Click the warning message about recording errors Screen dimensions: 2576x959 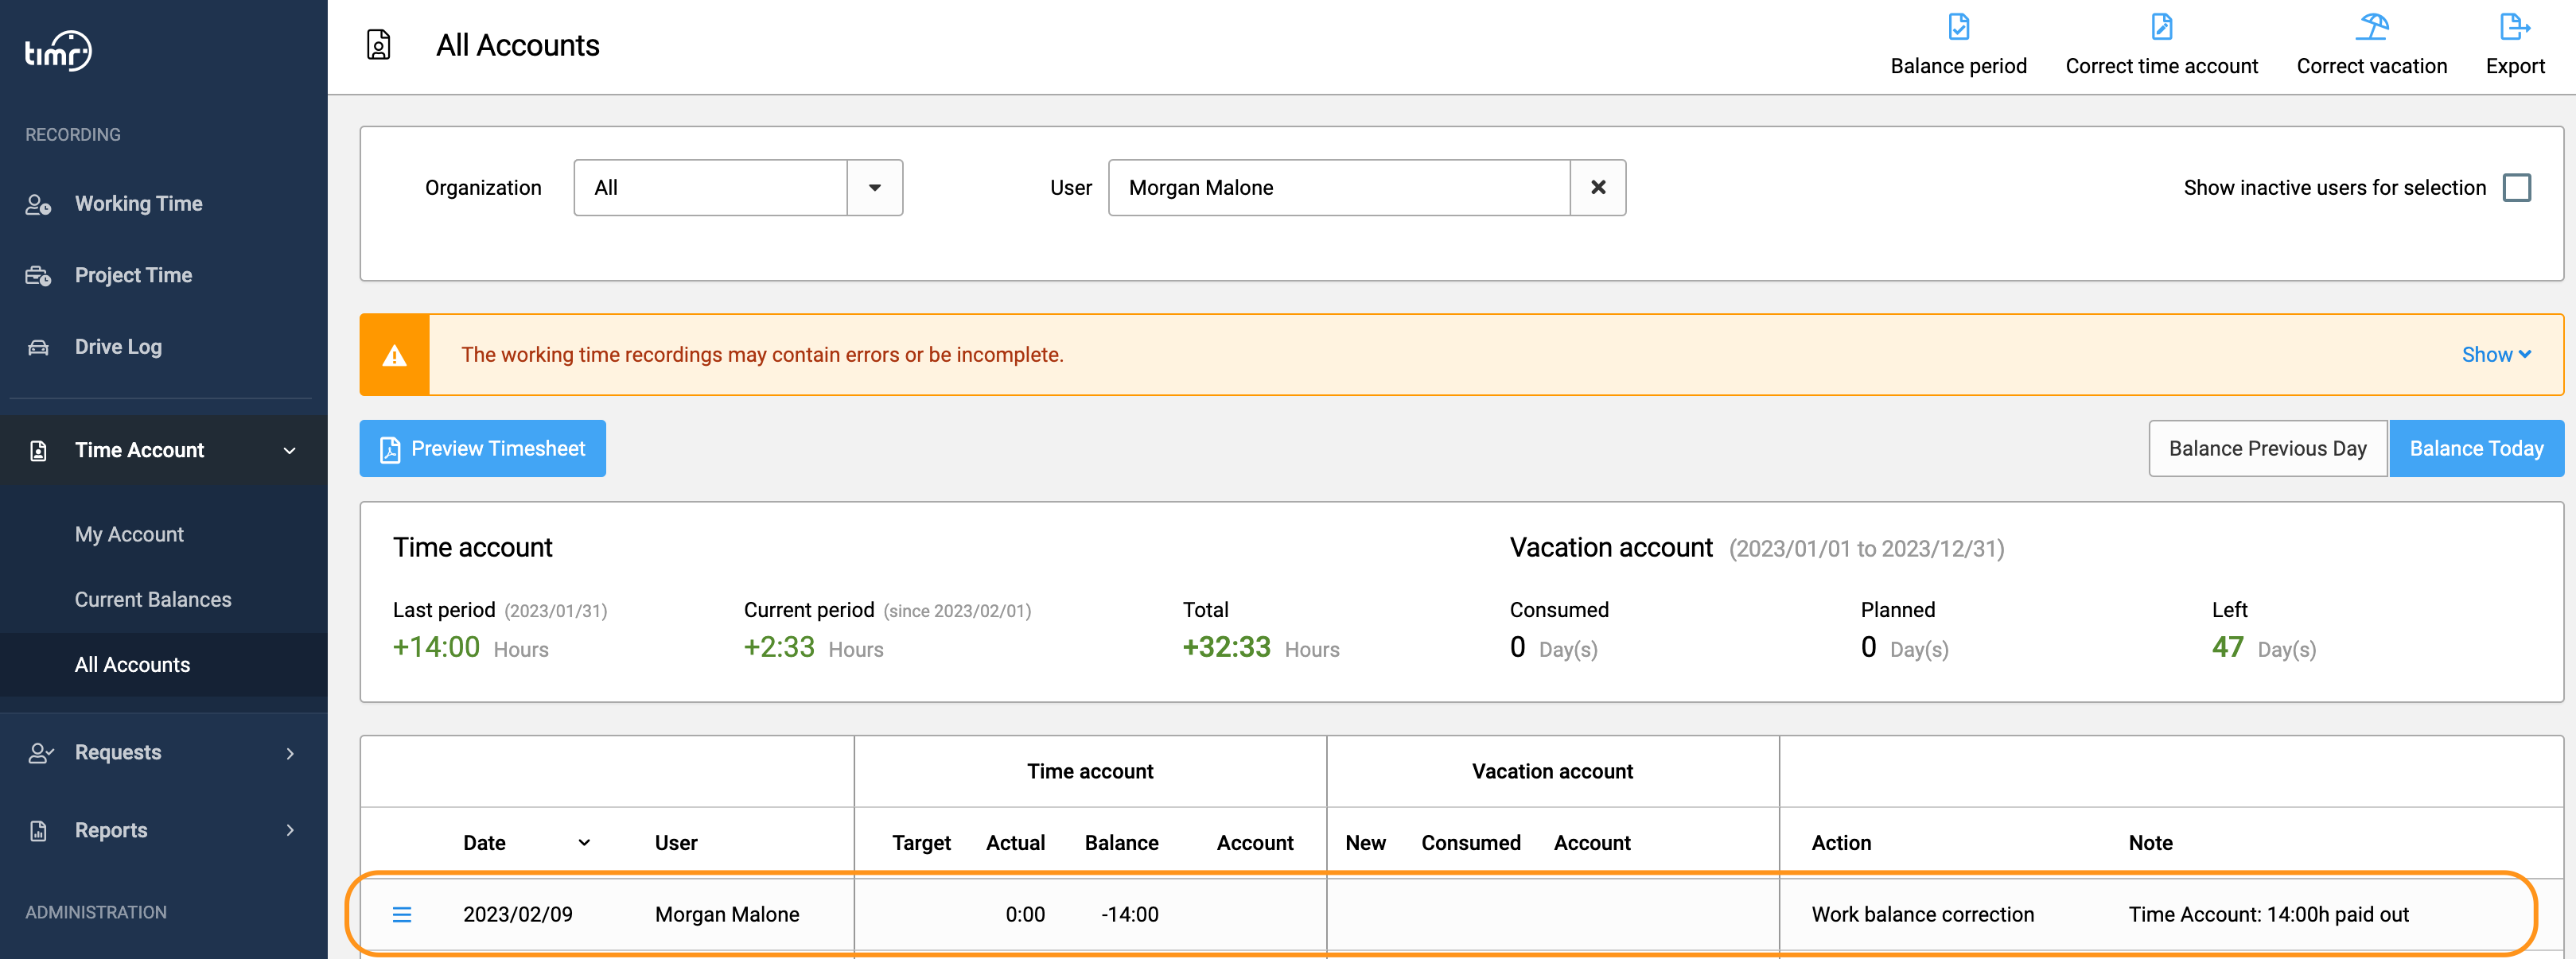[x=762, y=355]
